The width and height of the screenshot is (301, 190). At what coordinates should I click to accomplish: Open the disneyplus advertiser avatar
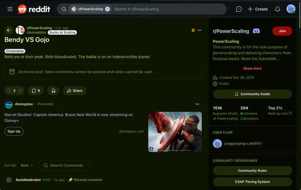click(x=9, y=104)
